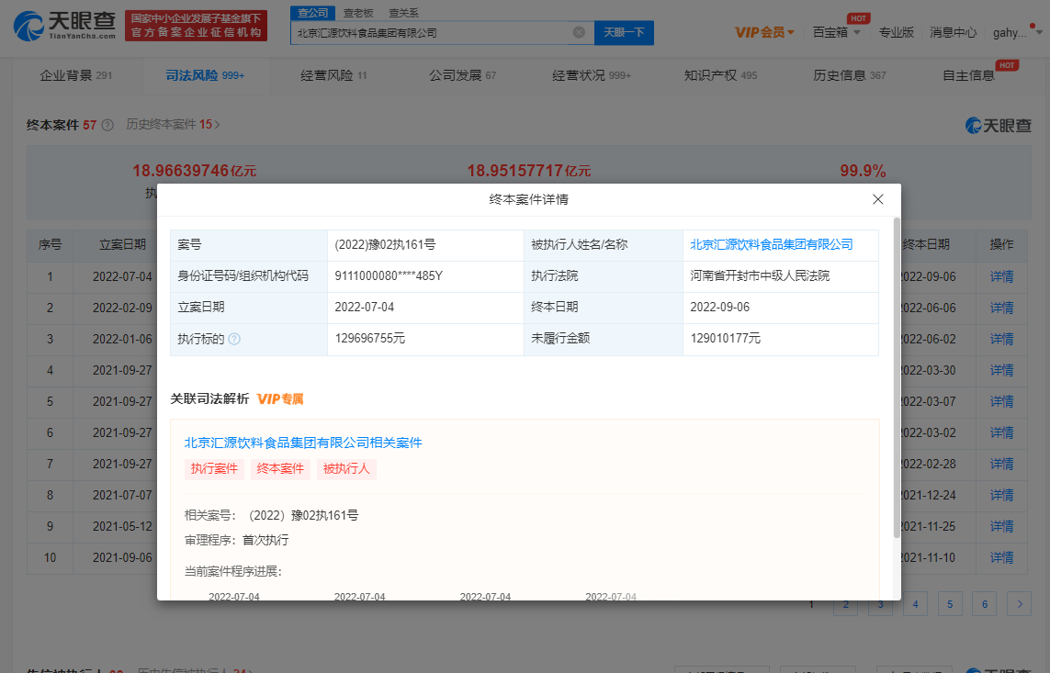Click the 9111000080****485Y value
The height and width of the screenshot is (673, 1050).
pos(389,275)
